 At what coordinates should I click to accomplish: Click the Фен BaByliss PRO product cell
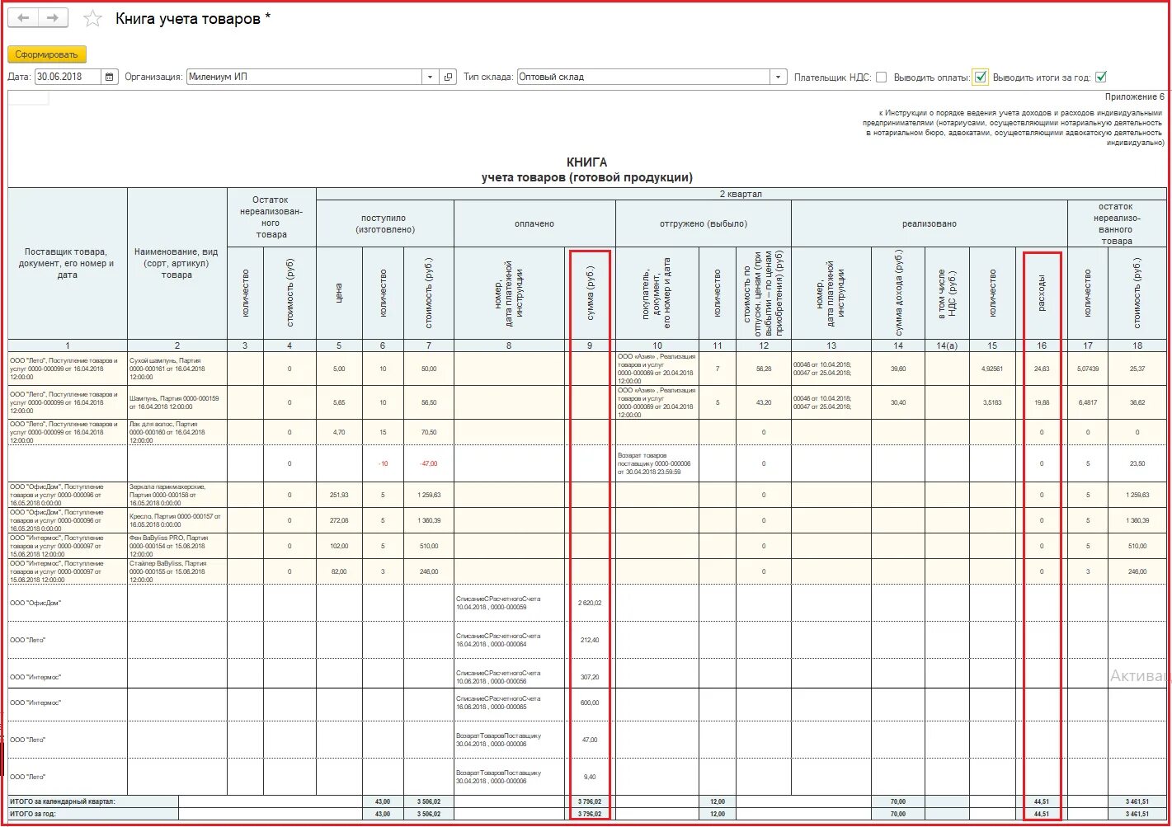click(x=177, y=546)
